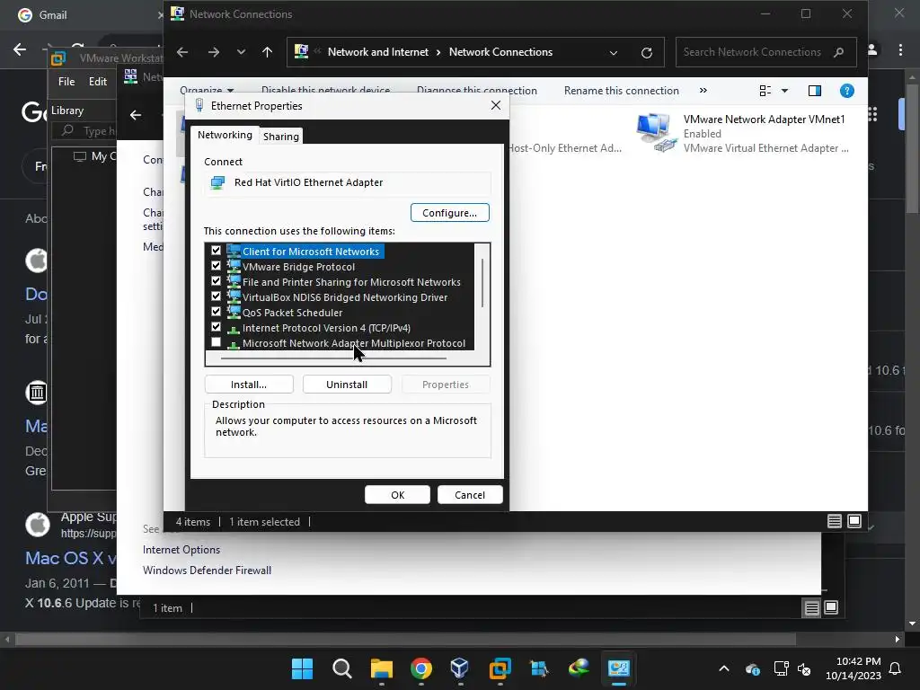Toggle the preview pane icon
The image size is (920, 690).
pyautogui.click(x=814, y=91)
